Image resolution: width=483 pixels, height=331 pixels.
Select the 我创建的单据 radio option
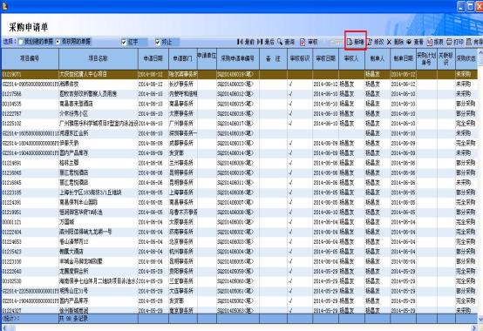[36, 42]
